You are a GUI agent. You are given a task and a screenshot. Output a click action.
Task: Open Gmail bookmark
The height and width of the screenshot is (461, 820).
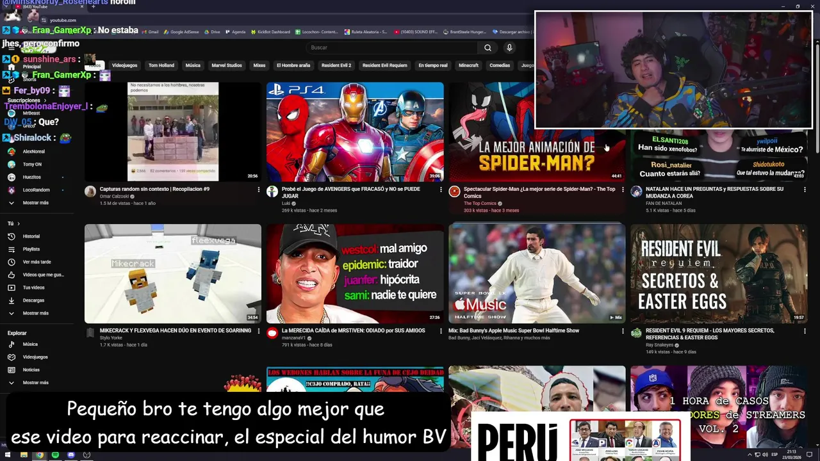click(149, 32)
